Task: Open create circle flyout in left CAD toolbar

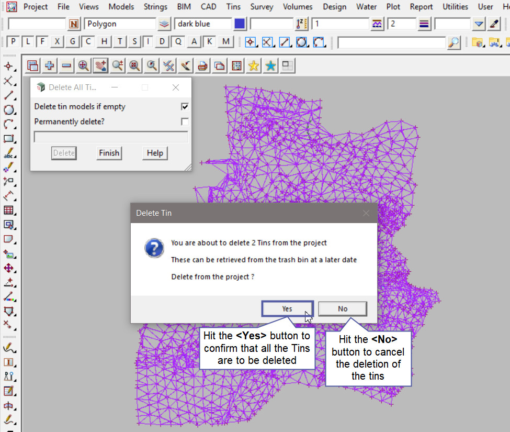Action: tap(9, 110)
